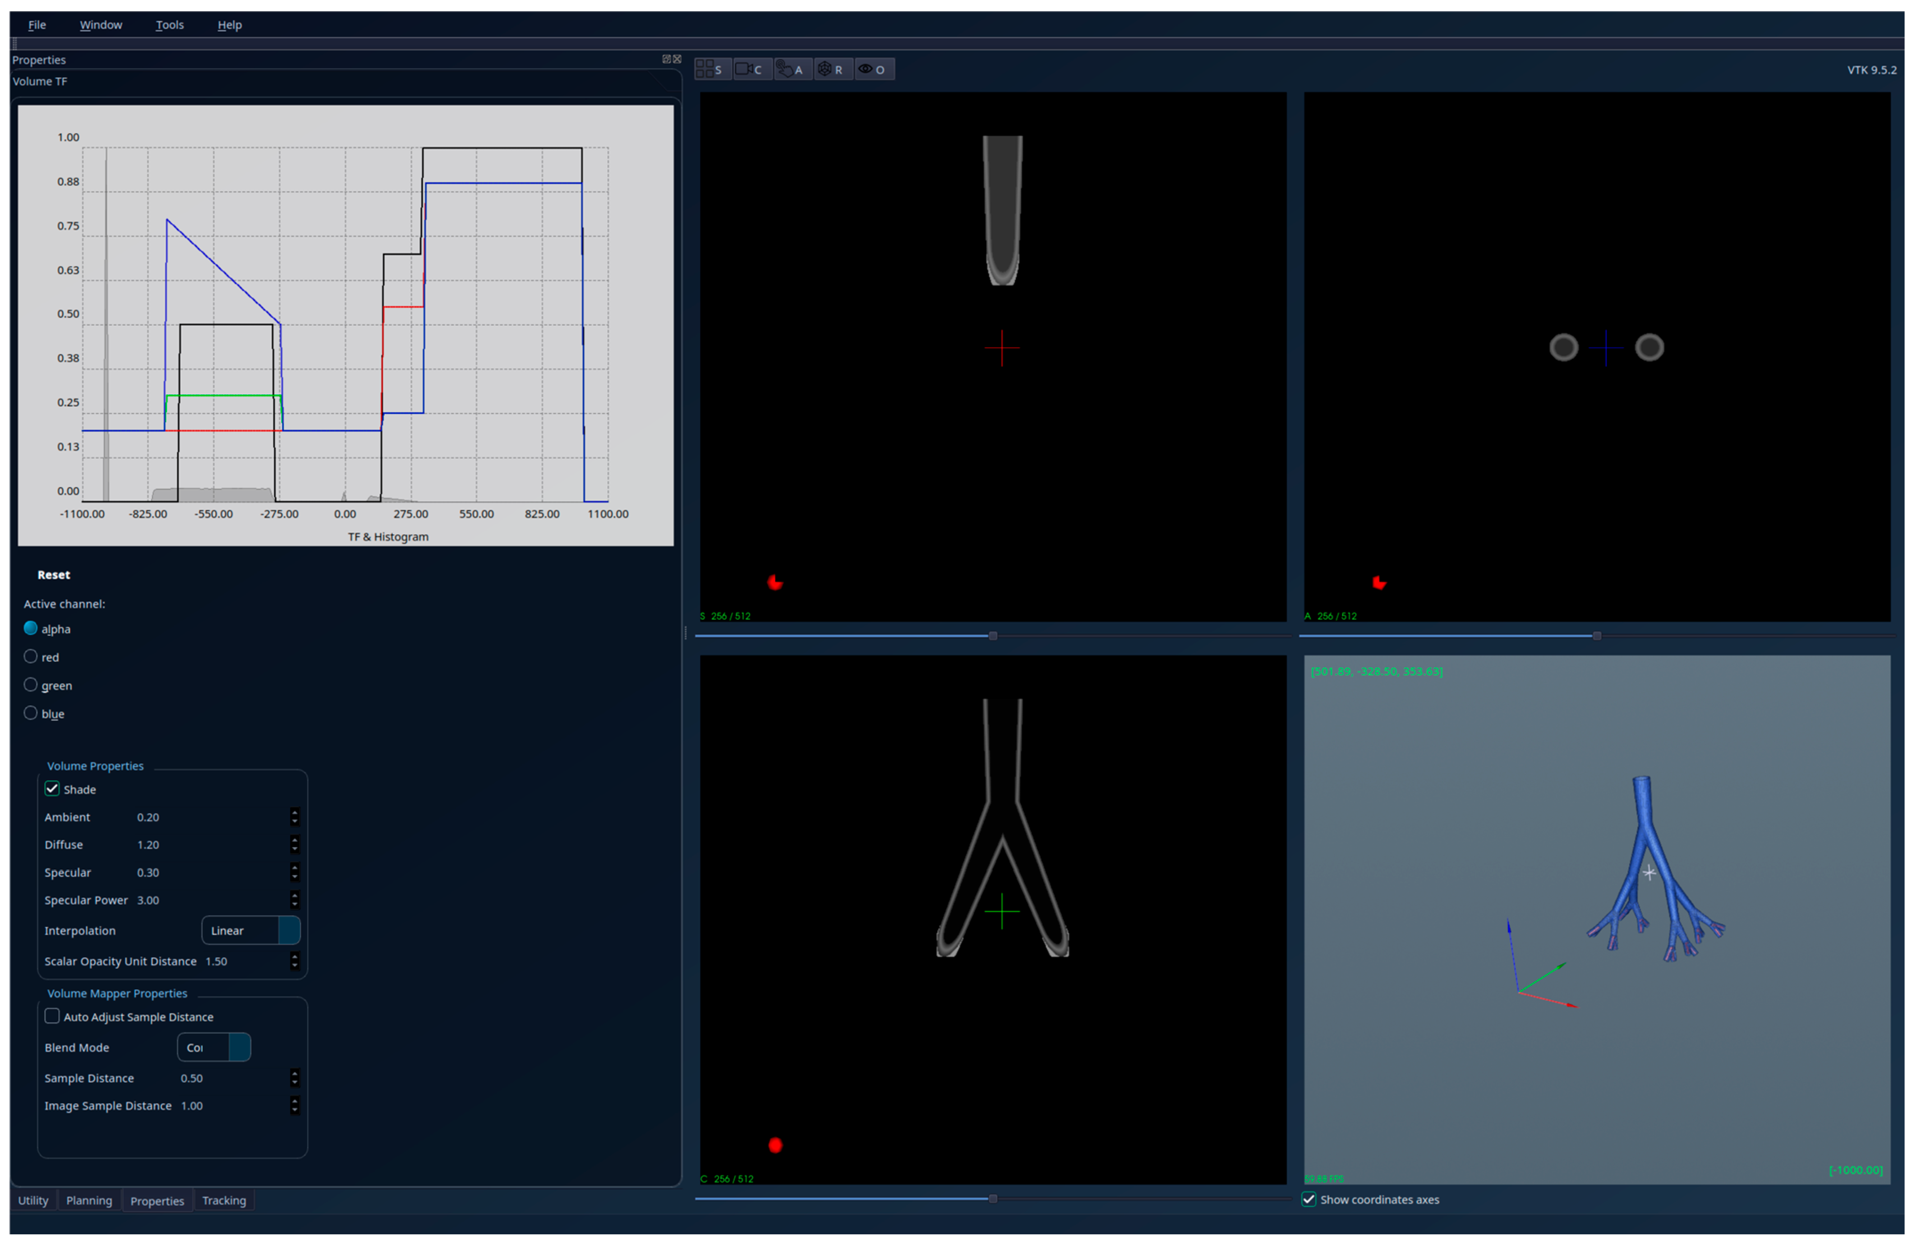Image resolution: width=1914 pixels, height=1249 pixels.
Task: Click the Reset button
Action: [x=53, y=574]
